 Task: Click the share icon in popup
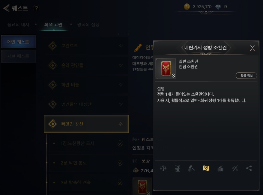coord(249,168)
